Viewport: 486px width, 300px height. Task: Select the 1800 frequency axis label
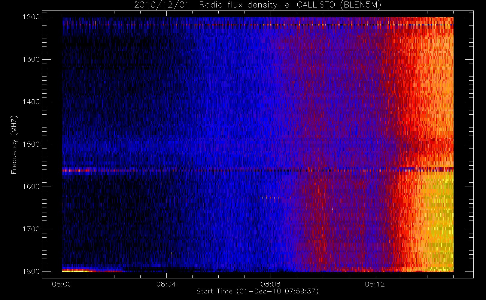31,271
